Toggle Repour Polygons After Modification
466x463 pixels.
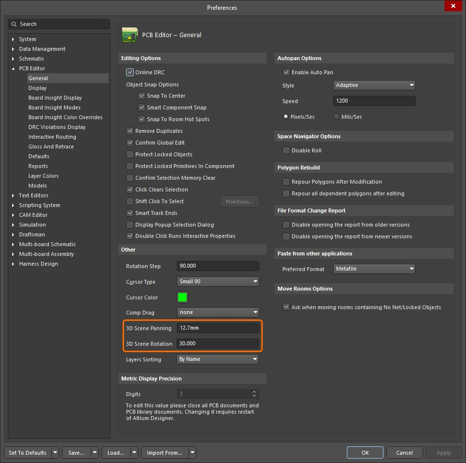click(286, 182)
